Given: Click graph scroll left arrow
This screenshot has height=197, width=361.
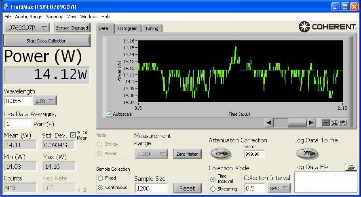Looking at the screenshot, I should (x=268, y=123).
